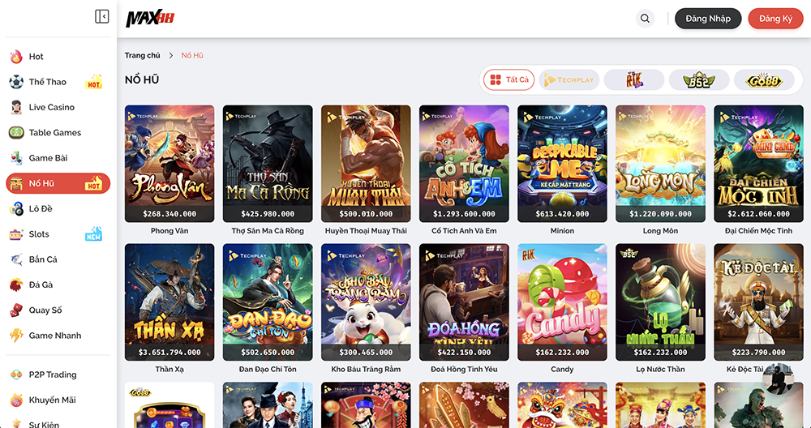Open the Phong Vân game thumbnail
Viewport: 811px width, 428px height.
169,164
